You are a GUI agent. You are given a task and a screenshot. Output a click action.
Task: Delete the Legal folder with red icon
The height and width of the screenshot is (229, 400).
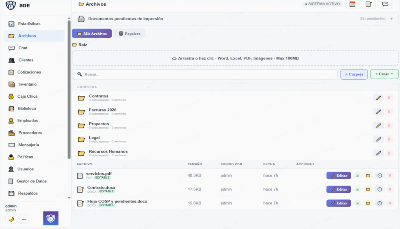coord(389,140)
